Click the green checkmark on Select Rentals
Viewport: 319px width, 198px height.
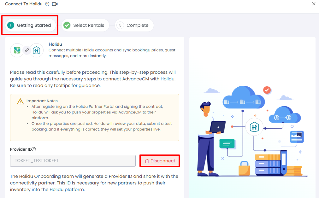point(67,25)
